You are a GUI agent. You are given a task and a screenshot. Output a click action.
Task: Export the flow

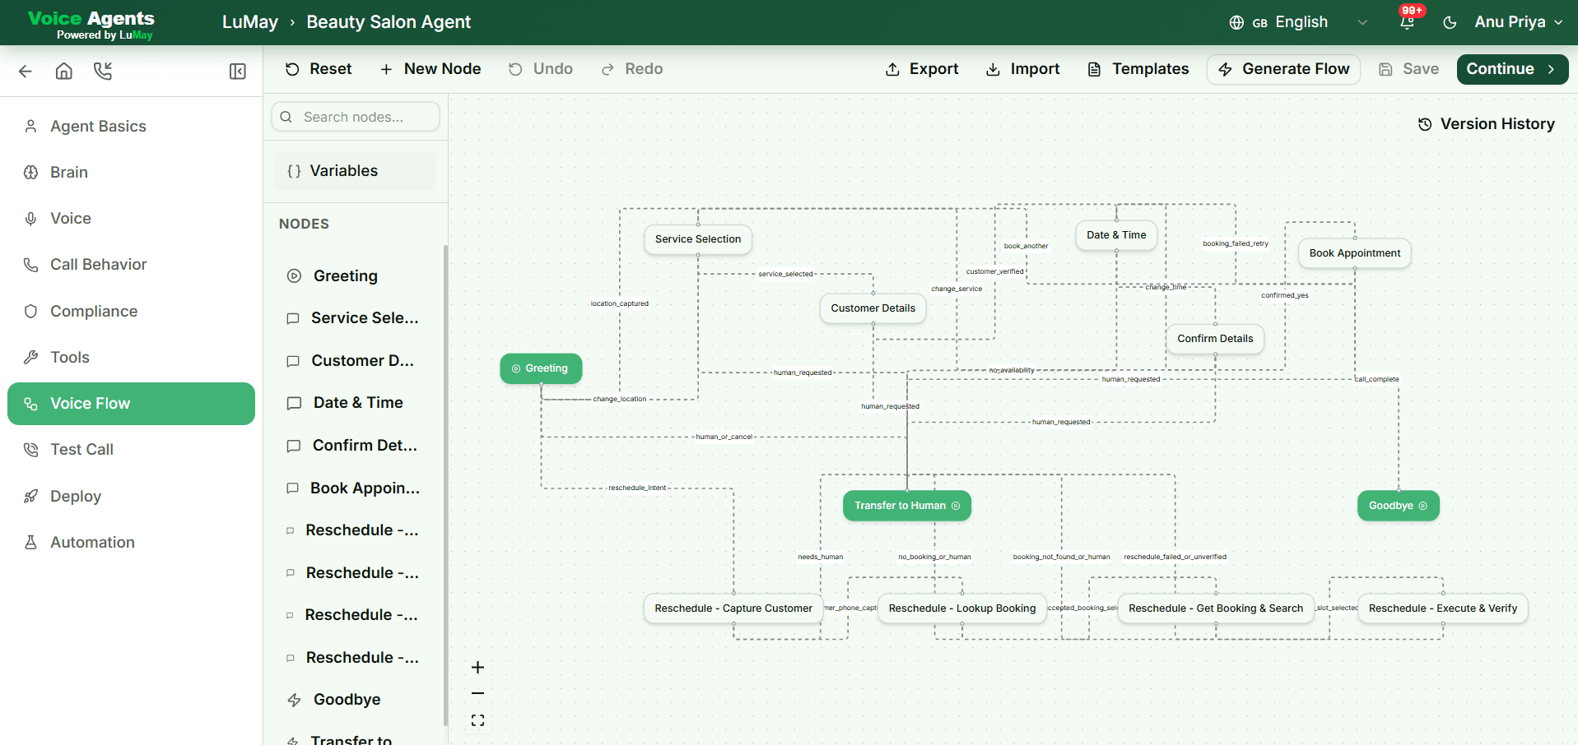pyautogui.click(x=922, y=69)
